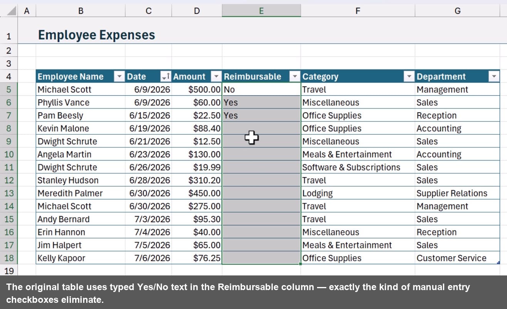Select Pam Beesly's Yes reimbursable cell

(x=261, y=115)
